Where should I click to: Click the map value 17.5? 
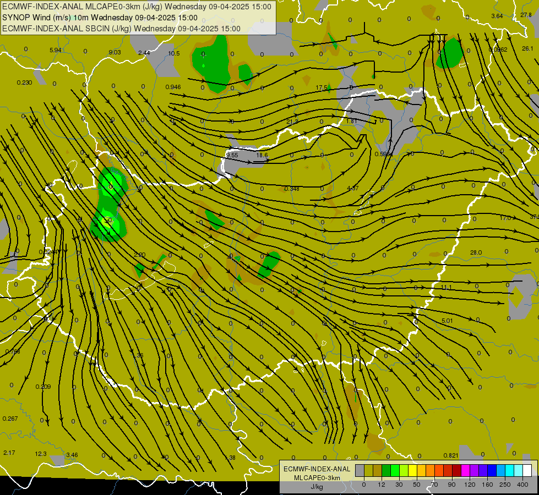(322, 87)
